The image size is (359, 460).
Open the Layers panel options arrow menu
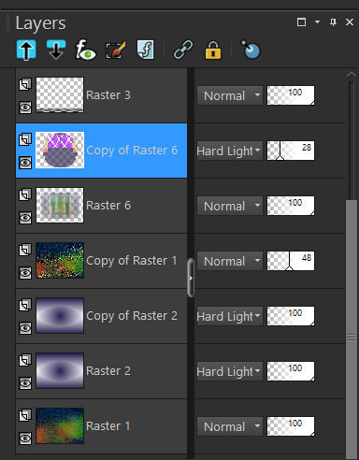[x=317, y=22]
